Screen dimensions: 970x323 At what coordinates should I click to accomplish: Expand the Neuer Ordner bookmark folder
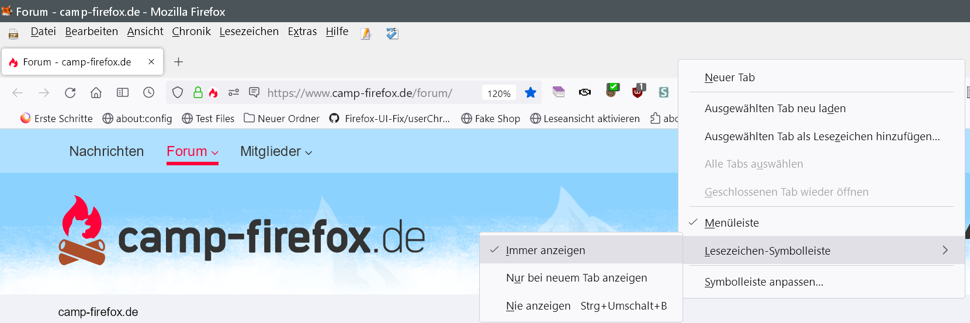[x=282, y=119]
